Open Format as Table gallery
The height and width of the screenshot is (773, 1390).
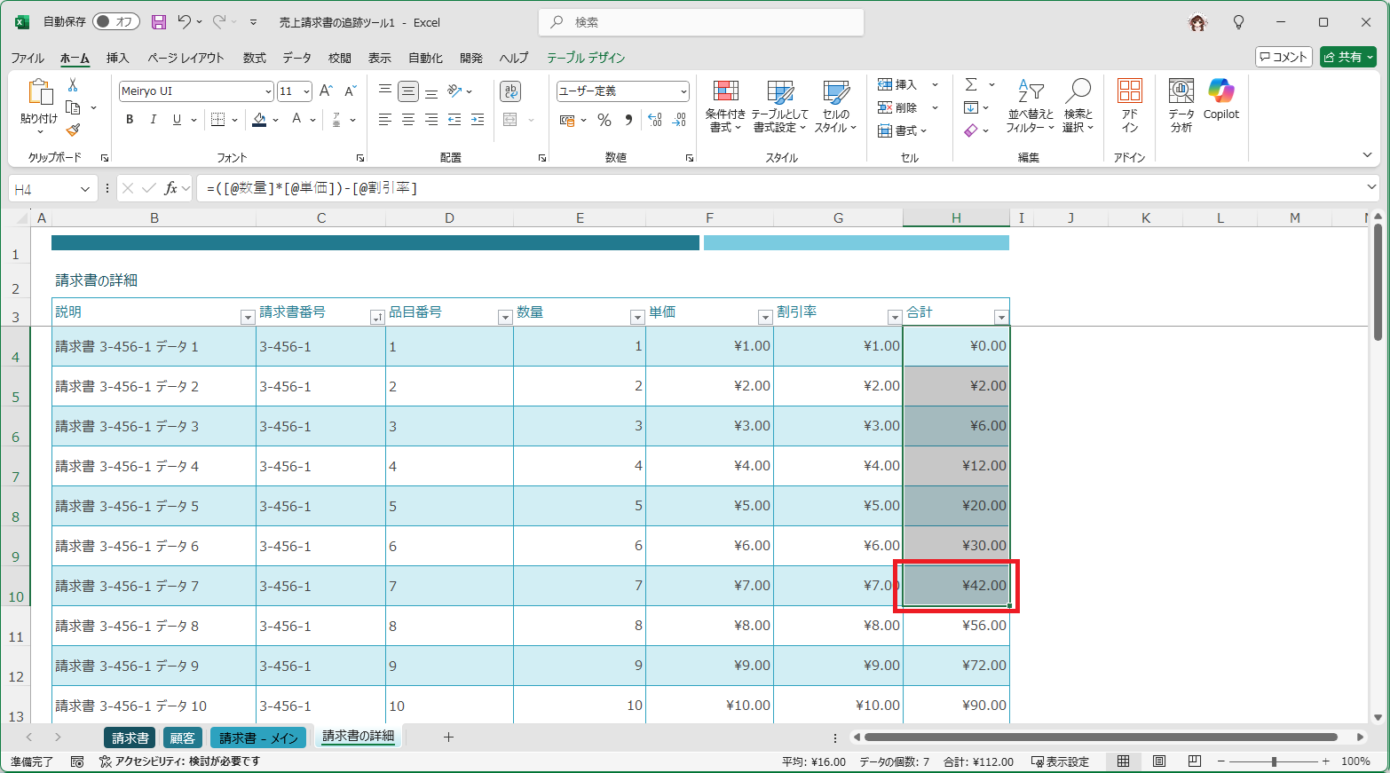780,106
